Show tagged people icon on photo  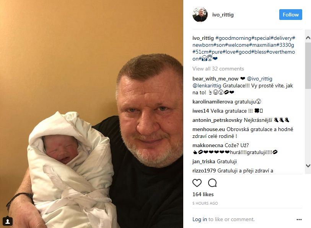(8, 221)
